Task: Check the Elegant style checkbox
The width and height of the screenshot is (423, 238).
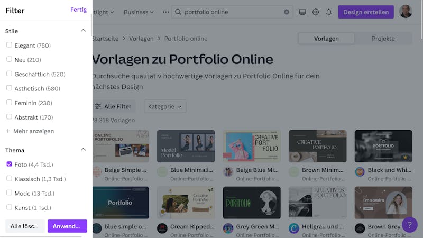Action: tap(9, 45)
